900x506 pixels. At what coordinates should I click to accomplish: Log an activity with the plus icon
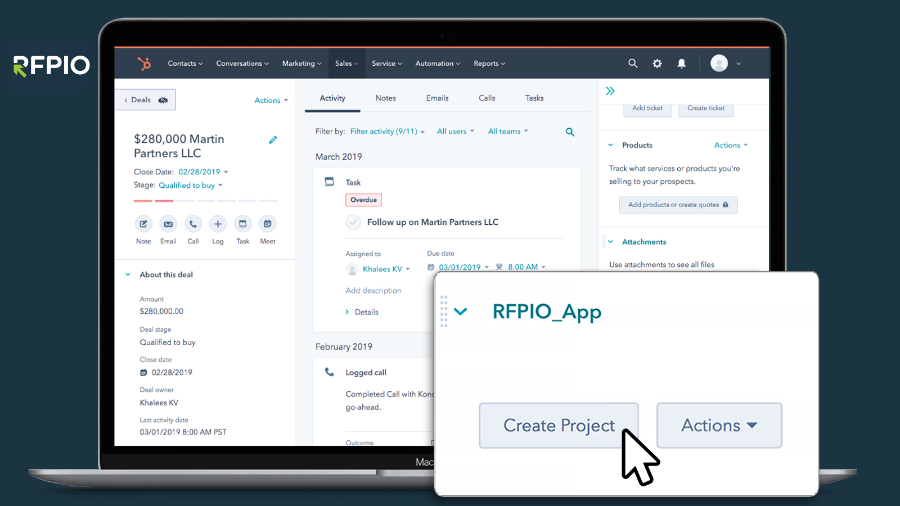tap(218, 224)
